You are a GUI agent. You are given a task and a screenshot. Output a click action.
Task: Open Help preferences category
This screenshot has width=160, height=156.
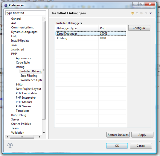point(14,36)
